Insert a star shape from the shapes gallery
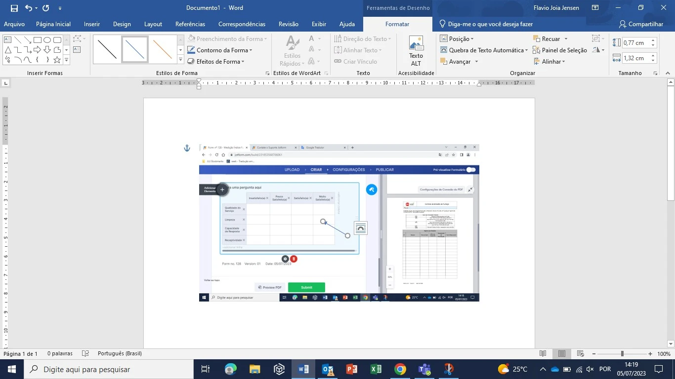 click(x=57, y=60)
